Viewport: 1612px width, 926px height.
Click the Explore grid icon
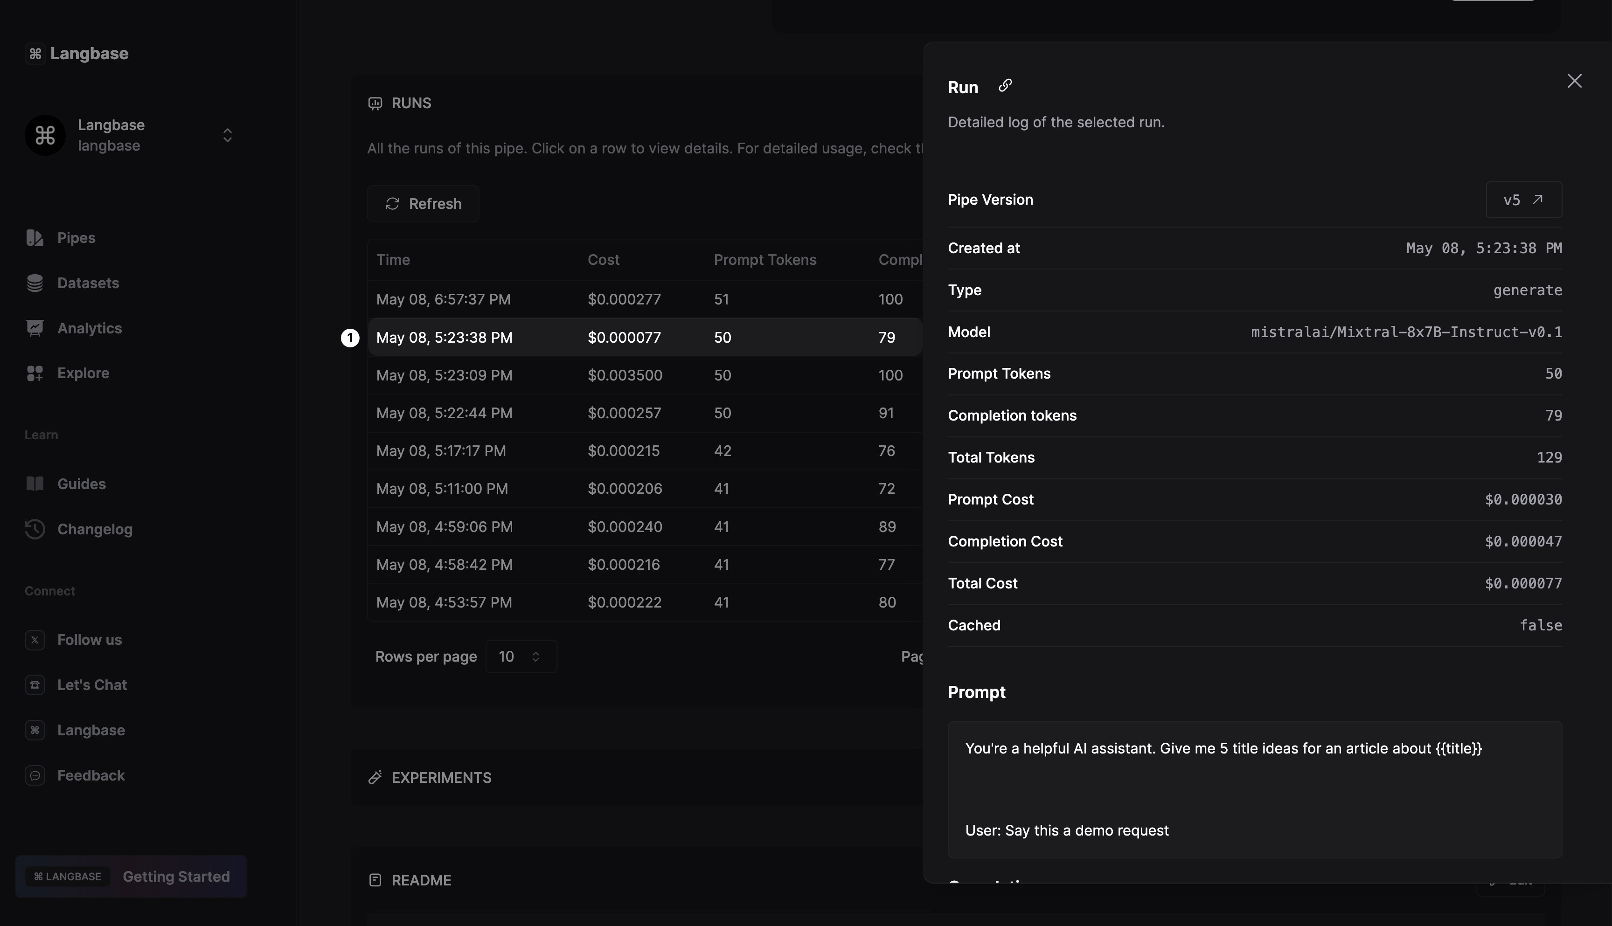[35, 373]
